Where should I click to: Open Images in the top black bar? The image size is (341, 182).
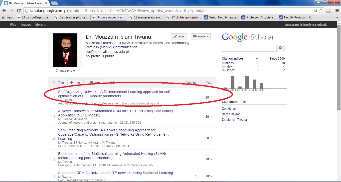(26, 25)
